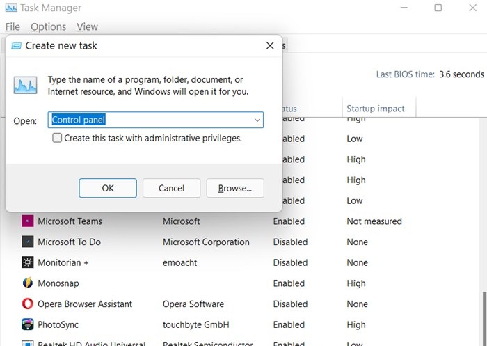
Task: Open the View menu
Action: 87,26
